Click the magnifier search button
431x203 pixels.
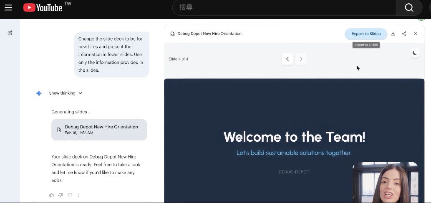click(x=409, y=8)
